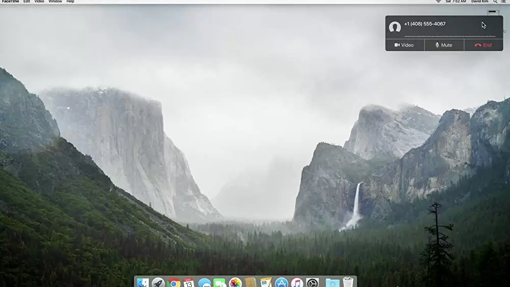Mute the call microphone
This screenshot has height=287, width=510.
pyautogui.click(x=444, y=45)
